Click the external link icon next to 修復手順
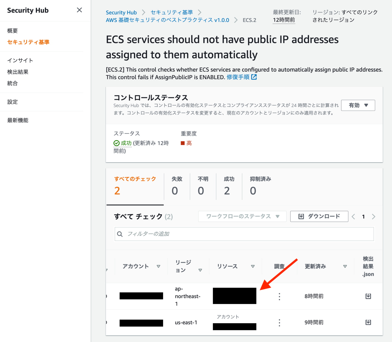 254,77
